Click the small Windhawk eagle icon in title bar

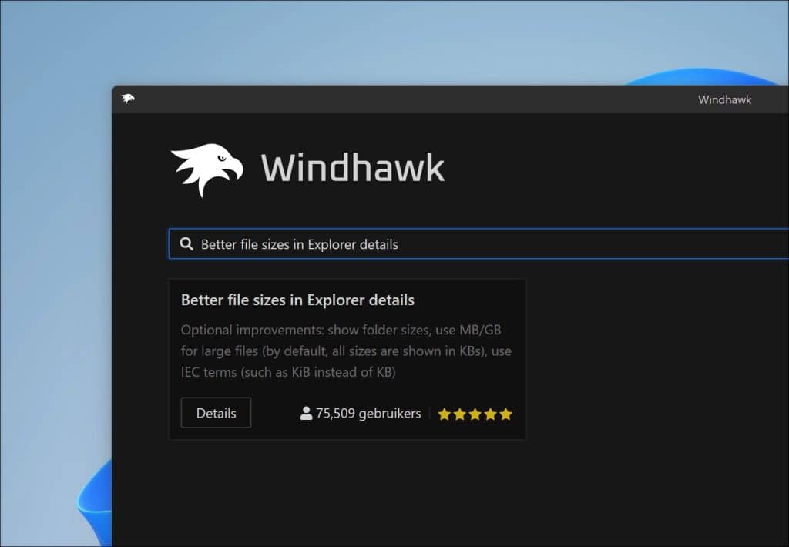[128, 99]
